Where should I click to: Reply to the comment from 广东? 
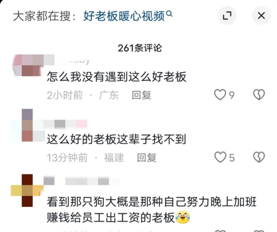142,95
